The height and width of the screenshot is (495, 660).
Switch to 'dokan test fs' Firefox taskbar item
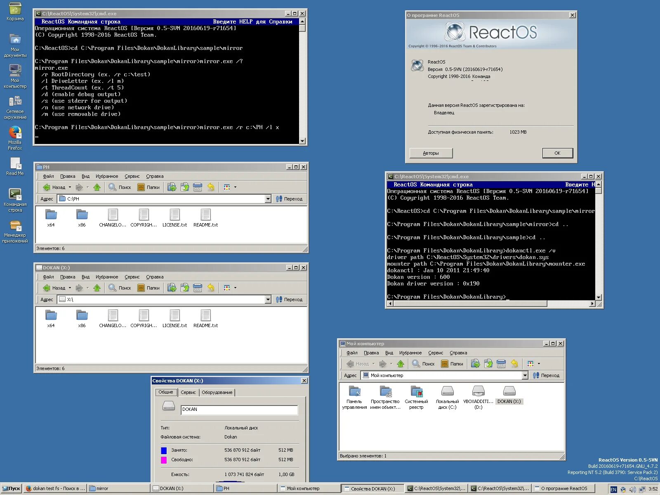click(55, 488)
